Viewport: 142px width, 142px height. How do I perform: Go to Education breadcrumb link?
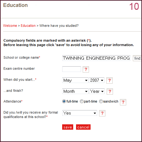[28, 26]
